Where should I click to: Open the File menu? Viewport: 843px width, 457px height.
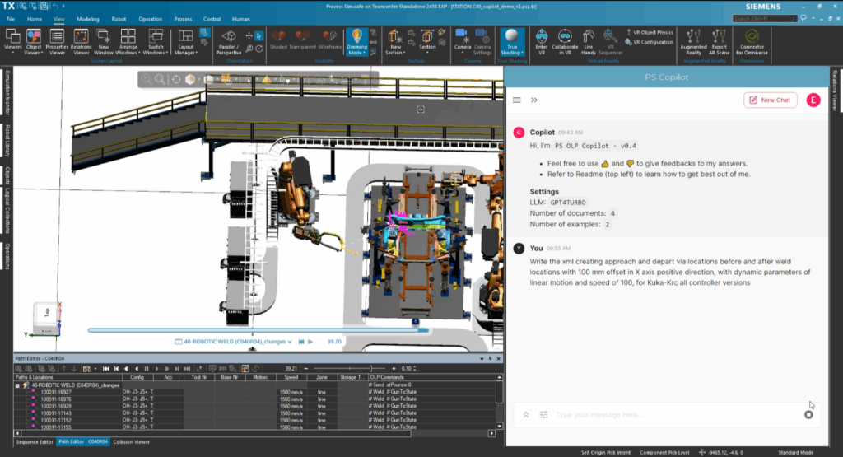pos(11,19)
